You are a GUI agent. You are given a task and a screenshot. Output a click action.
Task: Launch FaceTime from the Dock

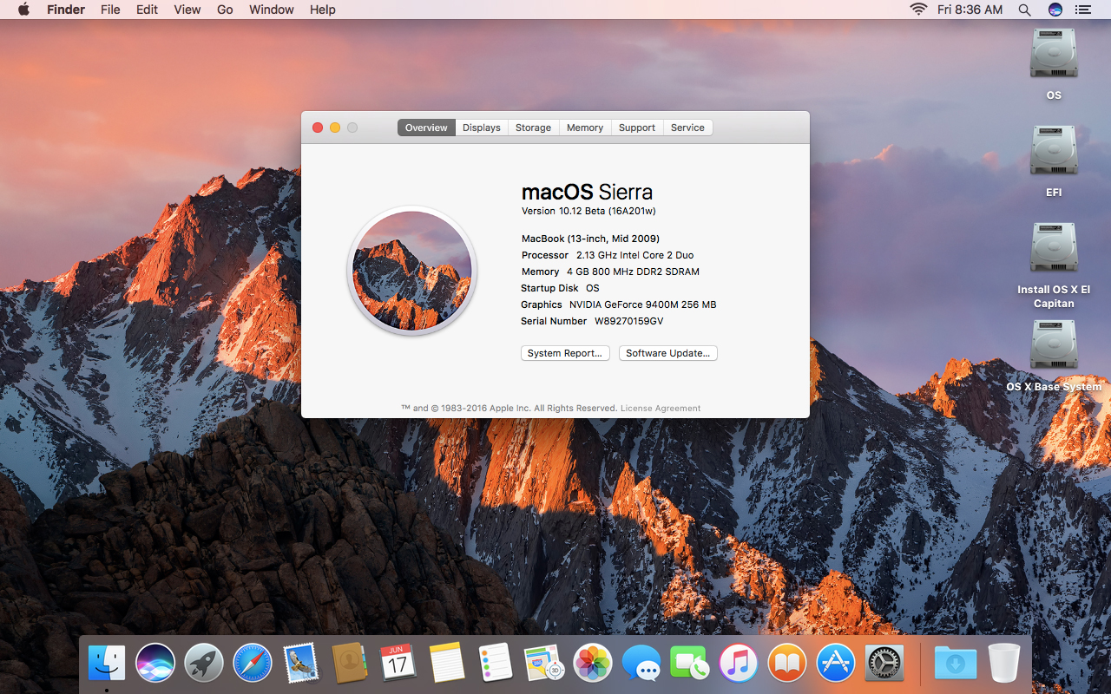tap(689, 663)
